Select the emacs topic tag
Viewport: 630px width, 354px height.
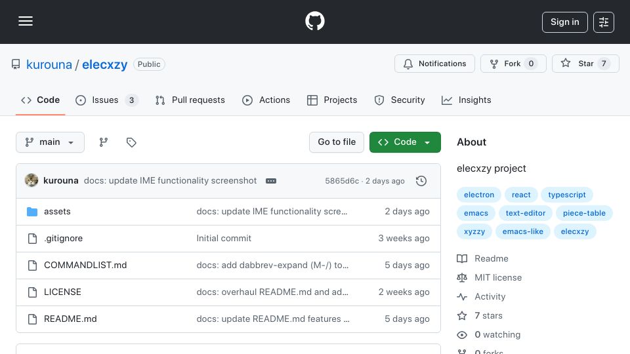point(476,213)
